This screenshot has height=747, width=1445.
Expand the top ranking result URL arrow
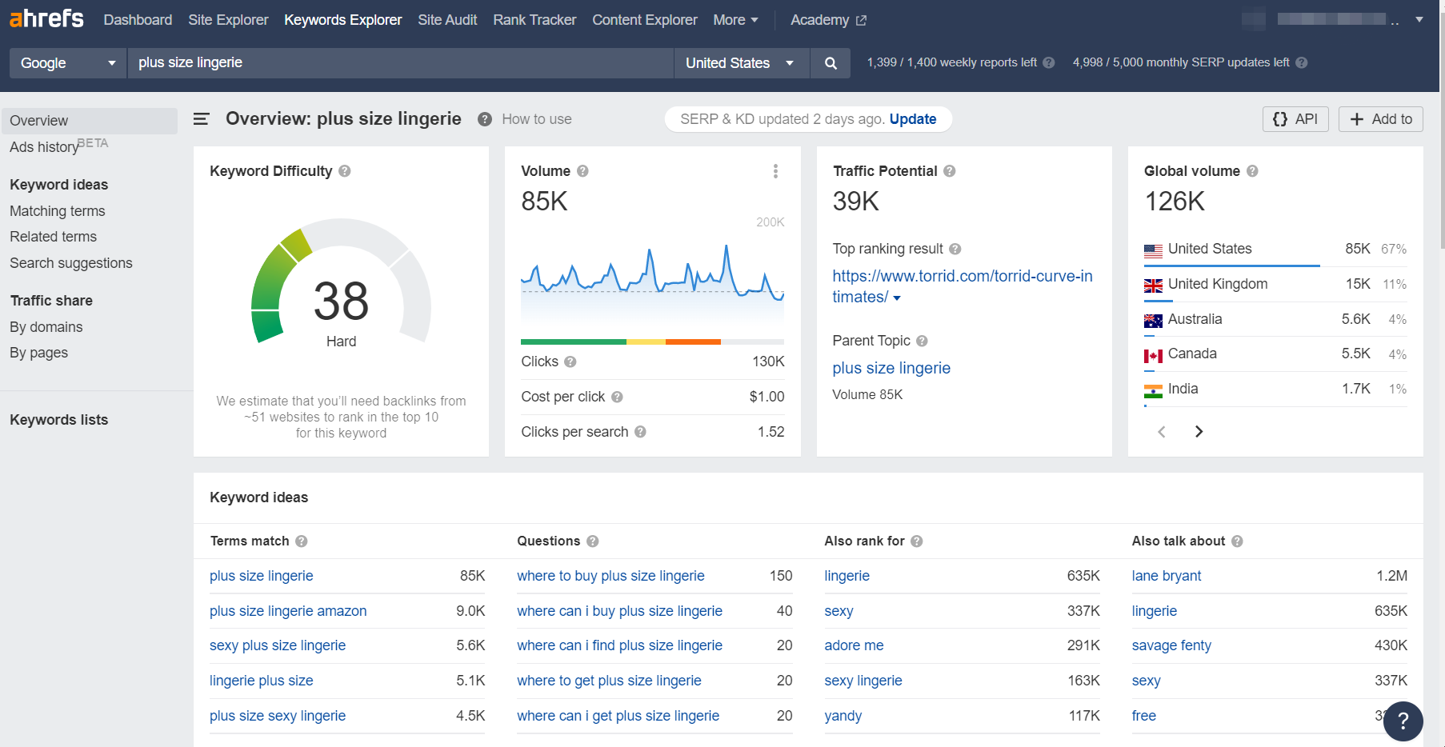tap(897, 298)
